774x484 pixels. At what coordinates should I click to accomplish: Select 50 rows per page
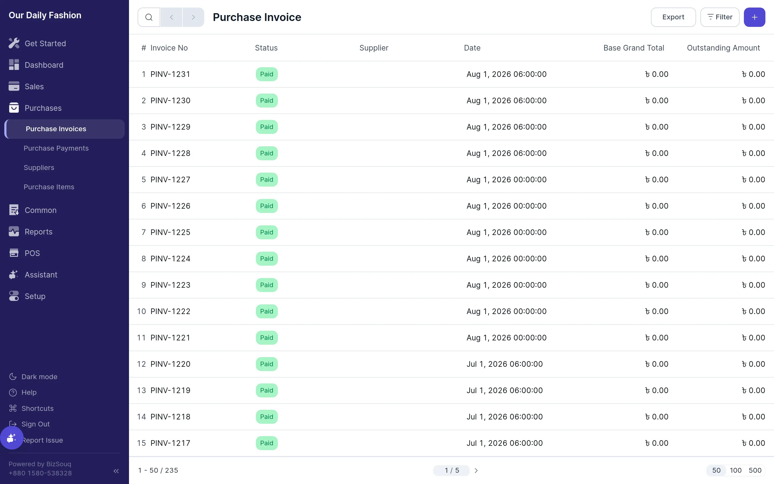click(x=716, y=470)
